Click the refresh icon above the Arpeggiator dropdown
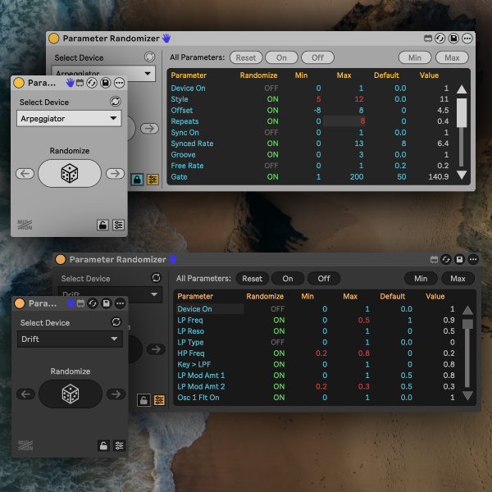Image resolution: width=492 pixels, height=492 pixels. pyautogui.click(x=115, y=102)
